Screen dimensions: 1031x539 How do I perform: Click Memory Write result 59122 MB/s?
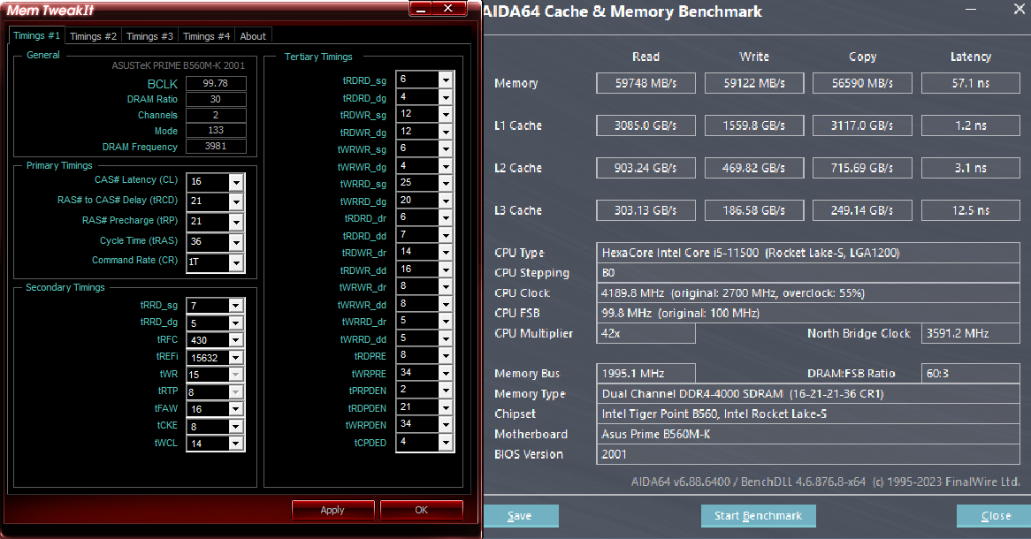(x=754, y=83)
